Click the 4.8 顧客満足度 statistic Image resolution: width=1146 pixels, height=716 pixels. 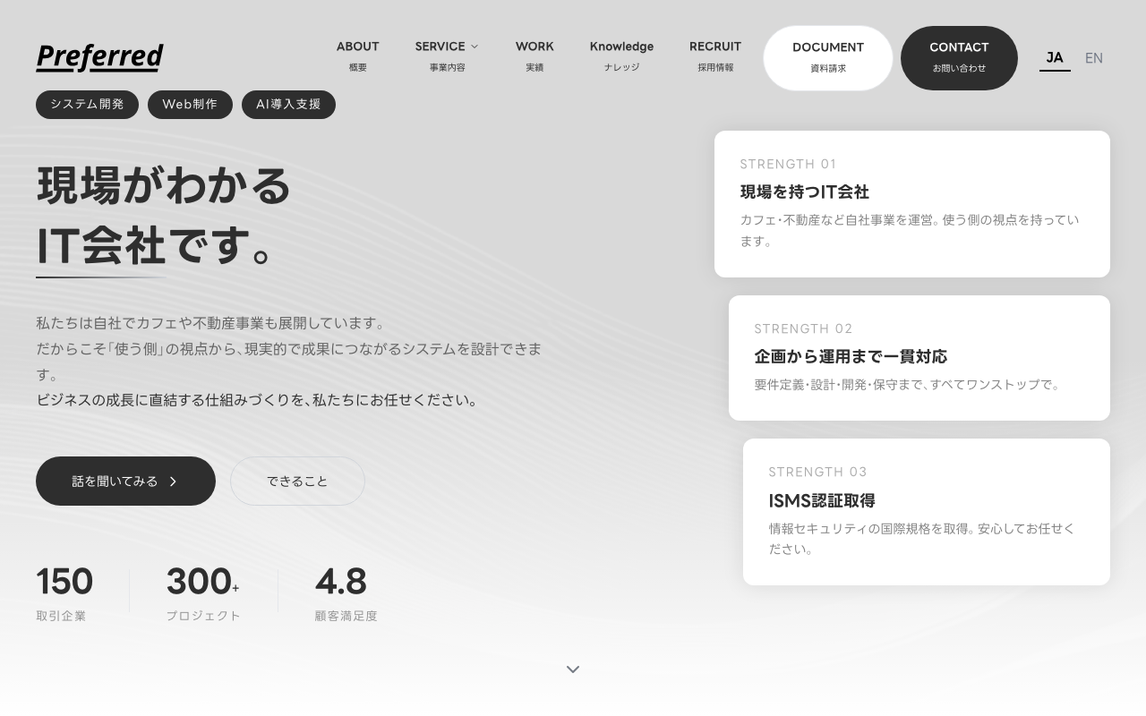click(346, 593)
